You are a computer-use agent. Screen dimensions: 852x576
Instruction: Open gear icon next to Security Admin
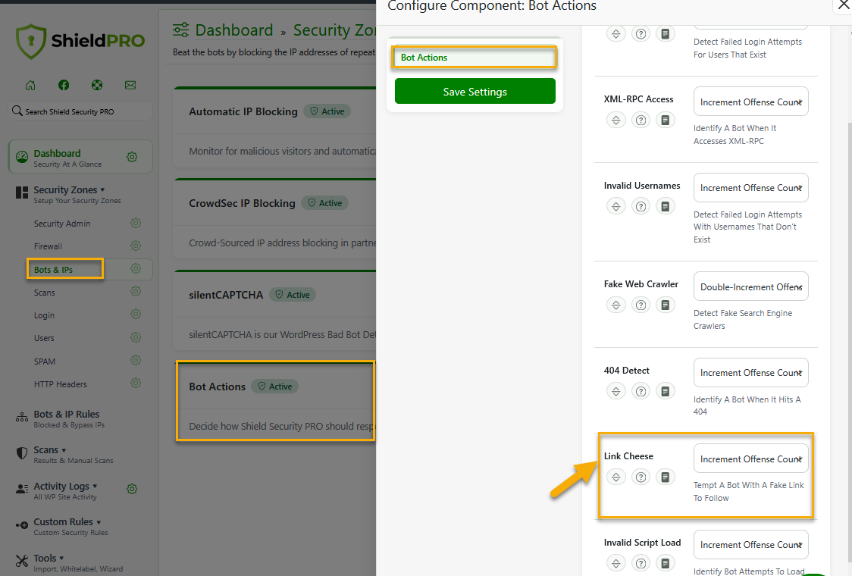tap(136, 223)
